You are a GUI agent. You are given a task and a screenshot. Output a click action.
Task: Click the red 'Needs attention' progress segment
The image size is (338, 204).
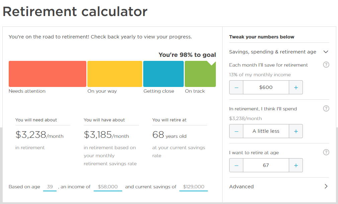pyautogui.click(x=47, y=74)
